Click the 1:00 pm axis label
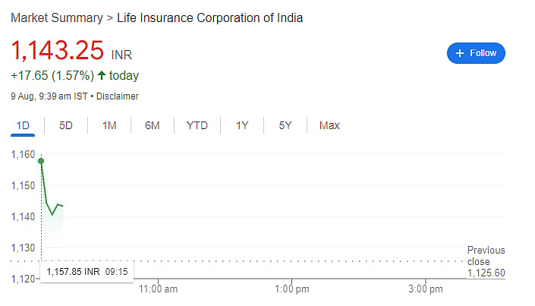535x306 pixels. [292, 289]
